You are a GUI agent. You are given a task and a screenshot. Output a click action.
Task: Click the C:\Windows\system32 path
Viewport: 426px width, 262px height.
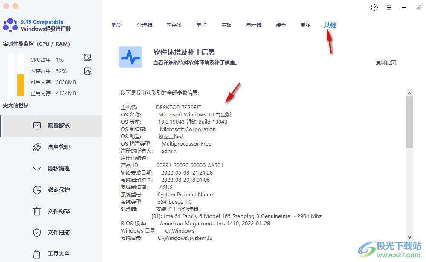click(x=185, y=238)
